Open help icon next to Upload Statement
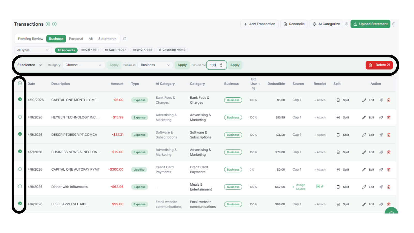 394,24
